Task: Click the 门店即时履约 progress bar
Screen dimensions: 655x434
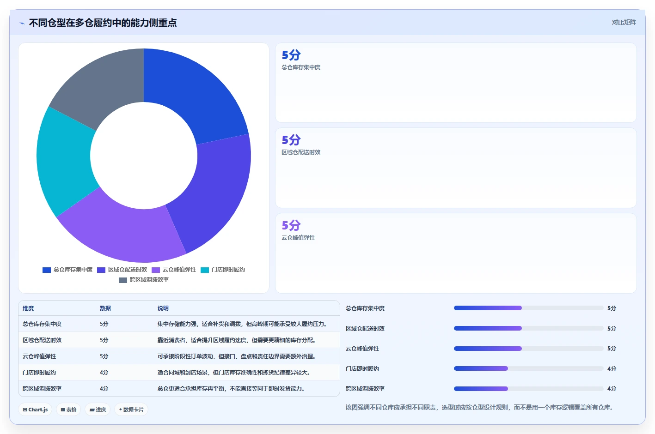Action: click(x=528, y=368)
